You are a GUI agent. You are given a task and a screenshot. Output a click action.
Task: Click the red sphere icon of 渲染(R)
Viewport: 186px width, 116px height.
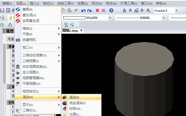coord(64,97)
